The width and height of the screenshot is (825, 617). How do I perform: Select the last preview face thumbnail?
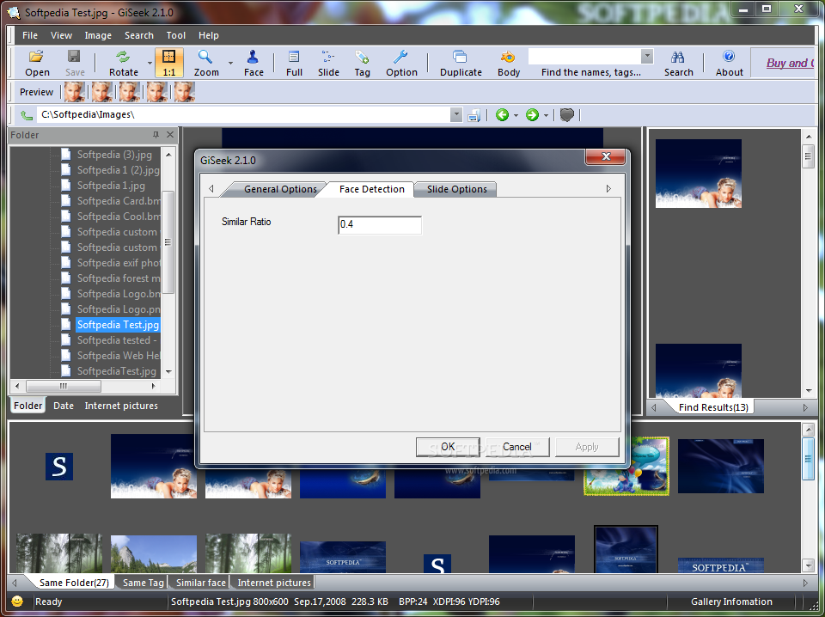click(x=185, y=92)
